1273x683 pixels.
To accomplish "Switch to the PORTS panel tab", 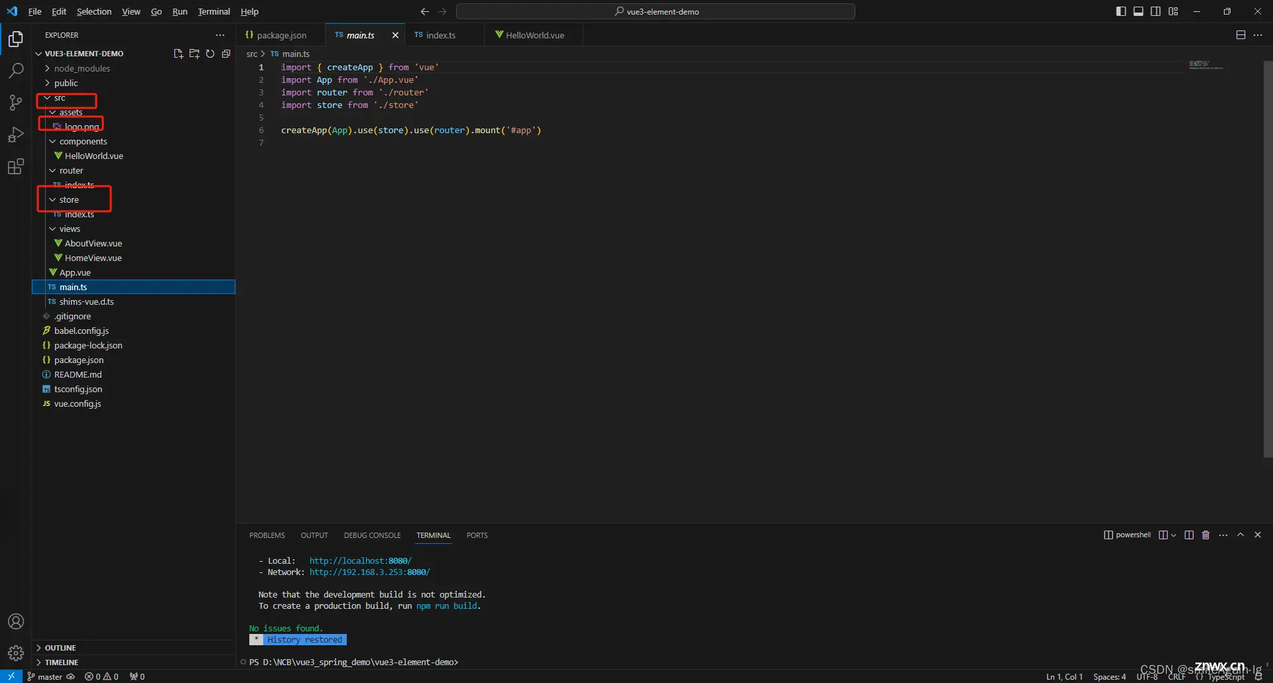I will tap(477, 535).
